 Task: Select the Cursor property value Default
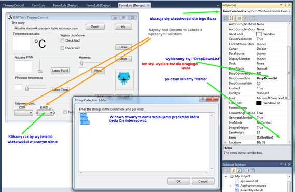tap(262, 49)
